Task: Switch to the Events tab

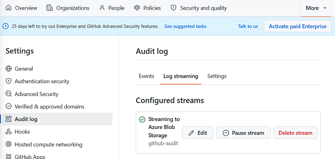Action: click(147, 76)
